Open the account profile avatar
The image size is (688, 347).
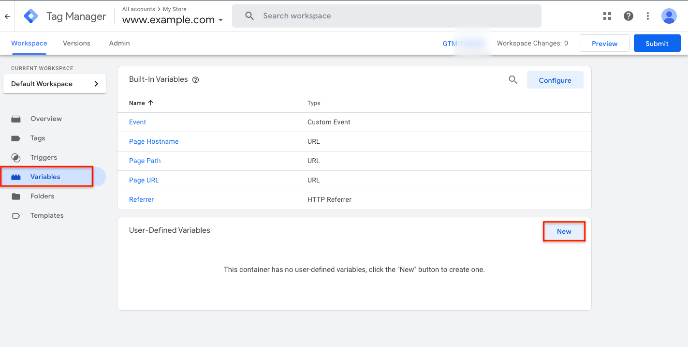click(x=669, y=16)
